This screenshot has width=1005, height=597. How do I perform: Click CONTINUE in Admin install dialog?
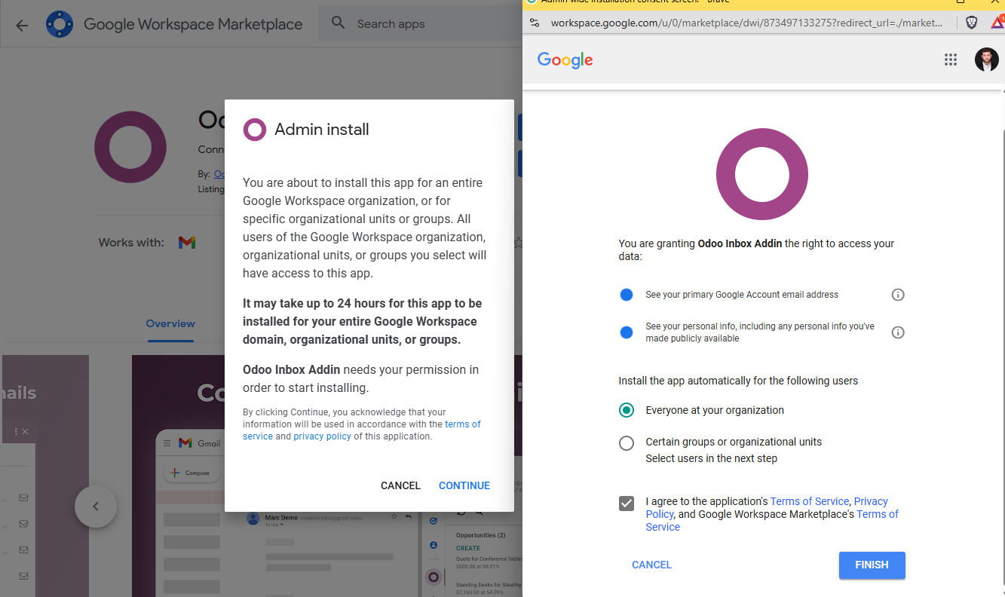(x=464, y=485)
